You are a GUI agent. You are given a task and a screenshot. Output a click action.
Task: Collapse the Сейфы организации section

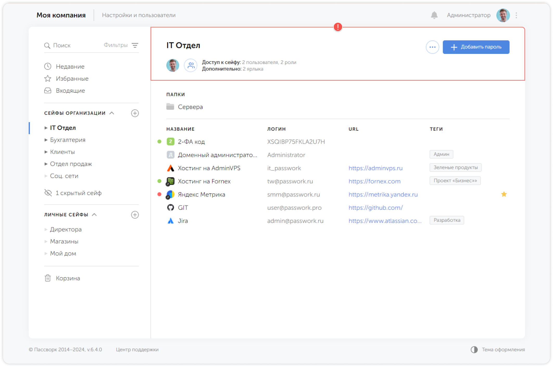click(x=112, y=113)
